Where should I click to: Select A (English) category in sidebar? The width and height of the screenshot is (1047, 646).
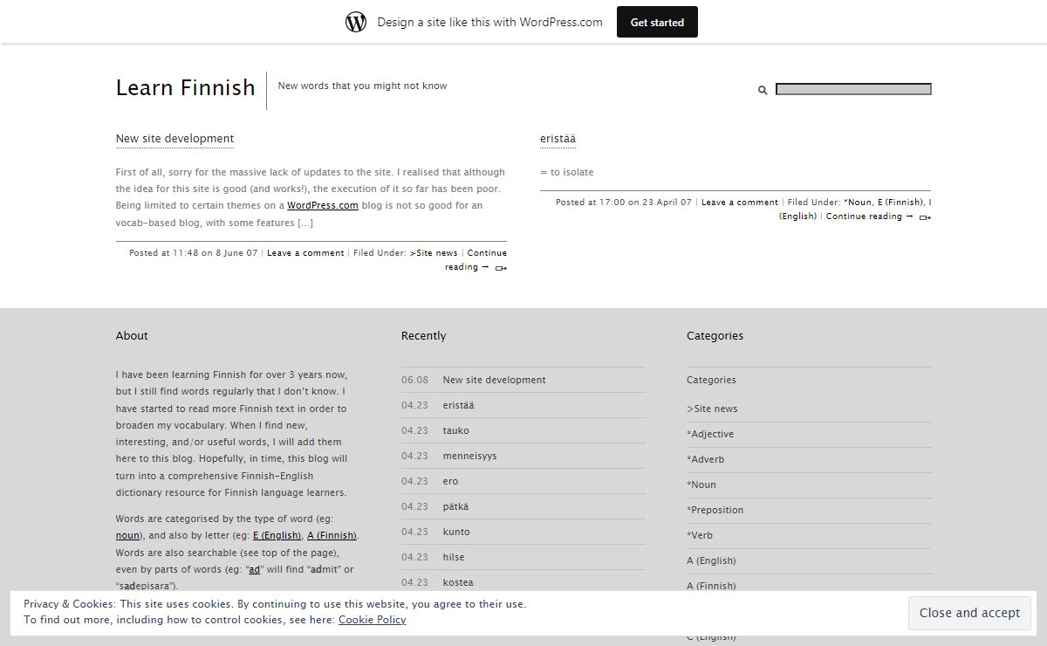711,560
